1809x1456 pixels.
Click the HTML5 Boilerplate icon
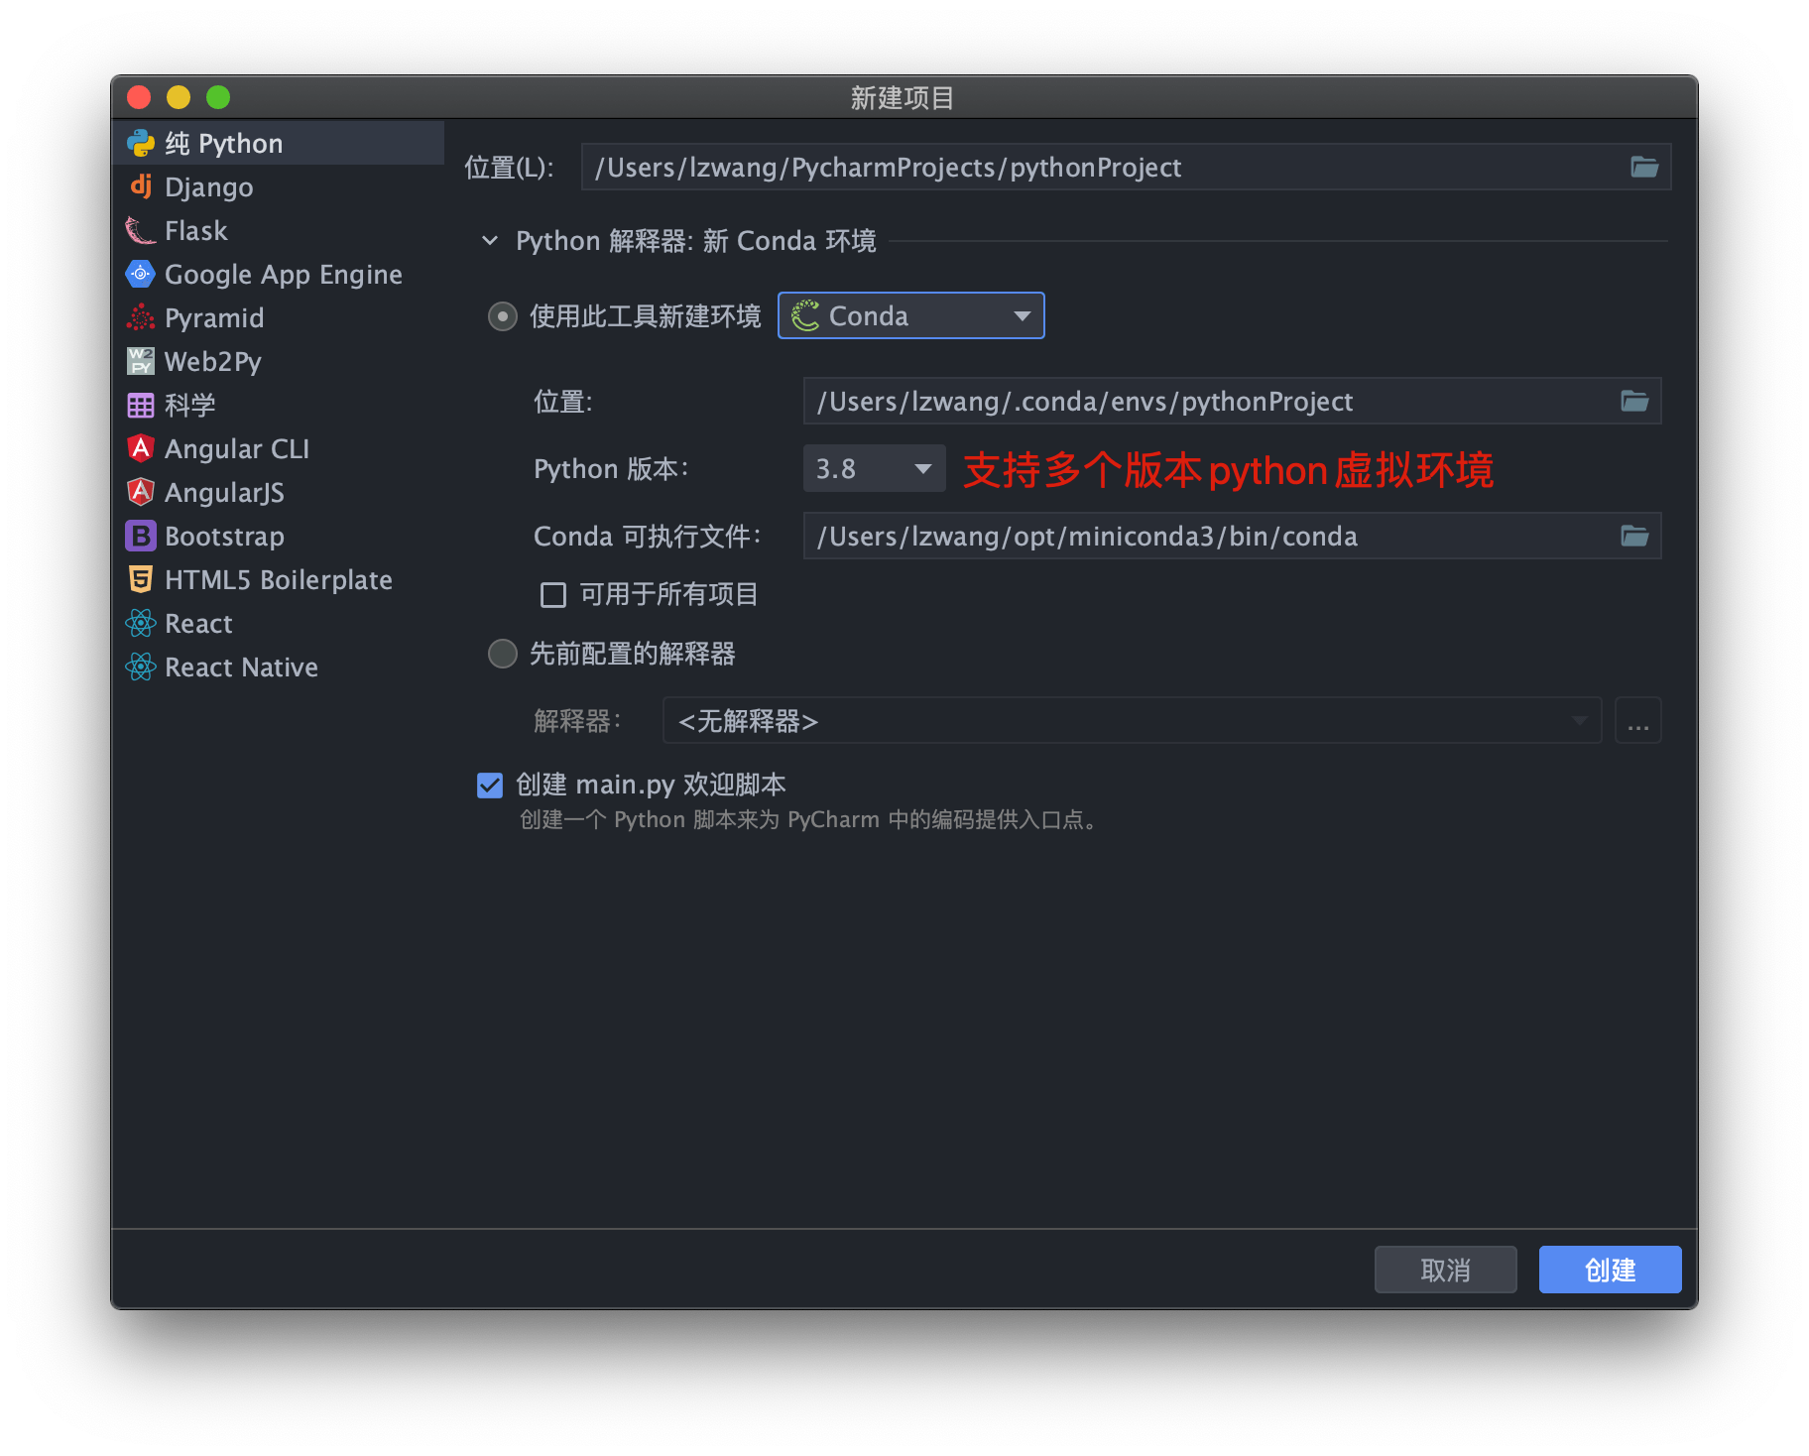[141, 579]
